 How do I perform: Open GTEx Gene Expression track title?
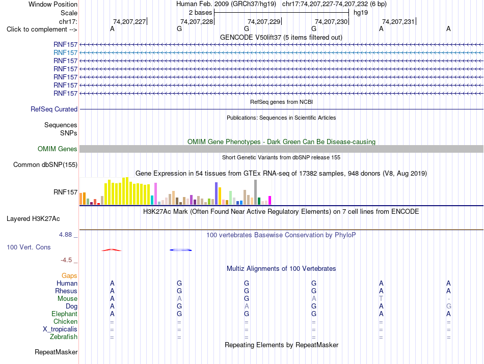coord(281,174)
